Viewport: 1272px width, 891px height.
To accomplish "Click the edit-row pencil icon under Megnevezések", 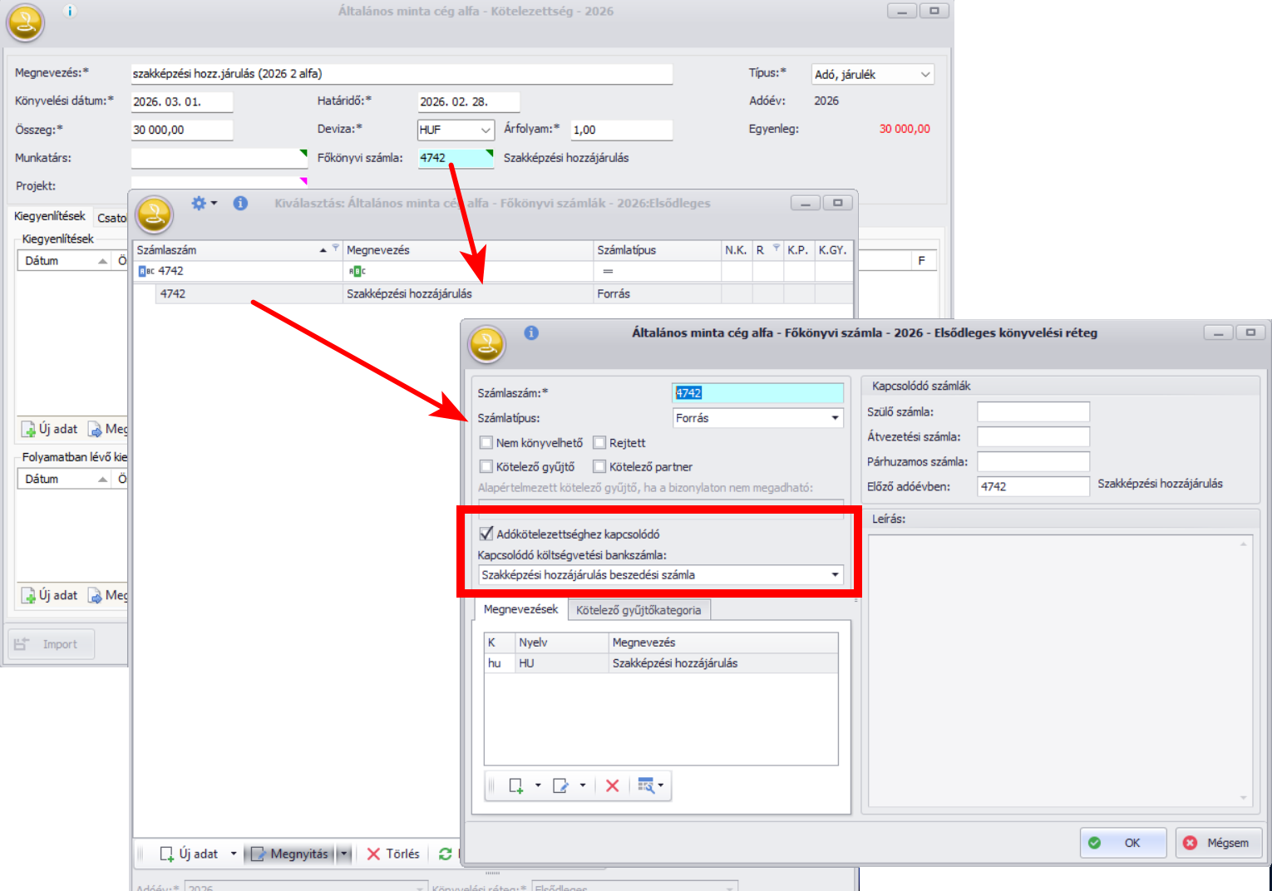I will pyautogui.click(x=561, y=785).
